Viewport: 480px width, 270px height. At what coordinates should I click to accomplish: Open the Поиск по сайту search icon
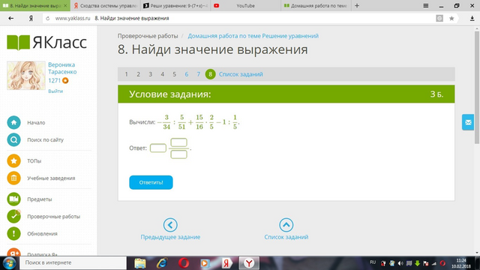tap(13, 139)
